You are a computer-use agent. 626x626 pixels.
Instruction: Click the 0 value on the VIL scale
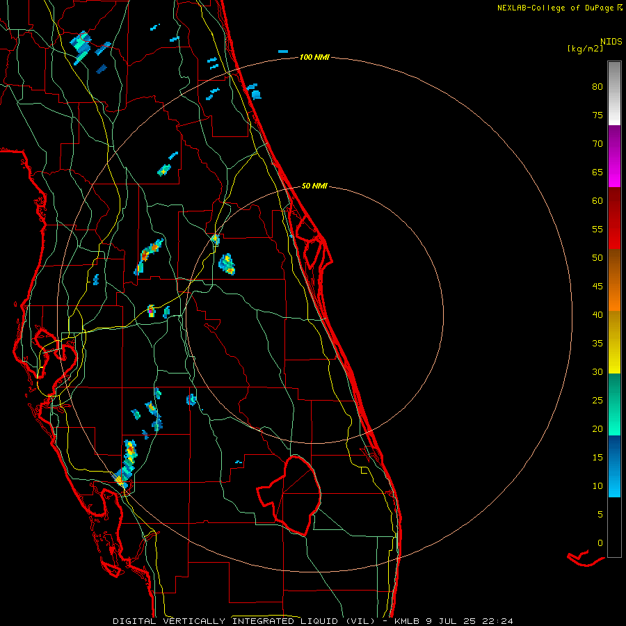[600, 543]
